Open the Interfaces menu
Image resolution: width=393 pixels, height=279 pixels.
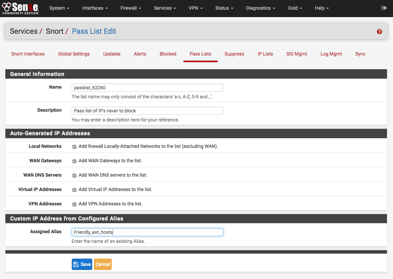point(95,8)
